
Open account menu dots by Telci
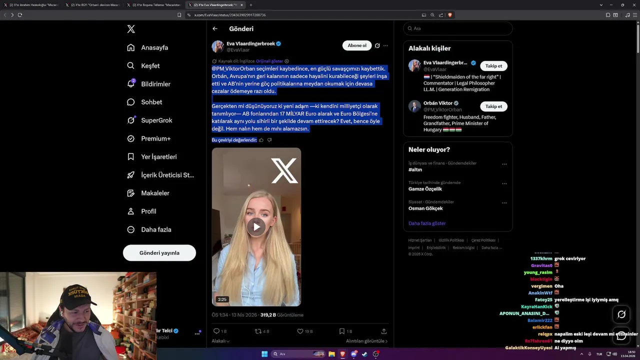click(x=197, y=333)
